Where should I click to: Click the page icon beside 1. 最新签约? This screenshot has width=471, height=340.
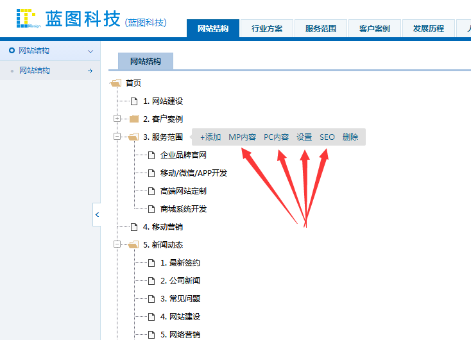click(151, 263)
